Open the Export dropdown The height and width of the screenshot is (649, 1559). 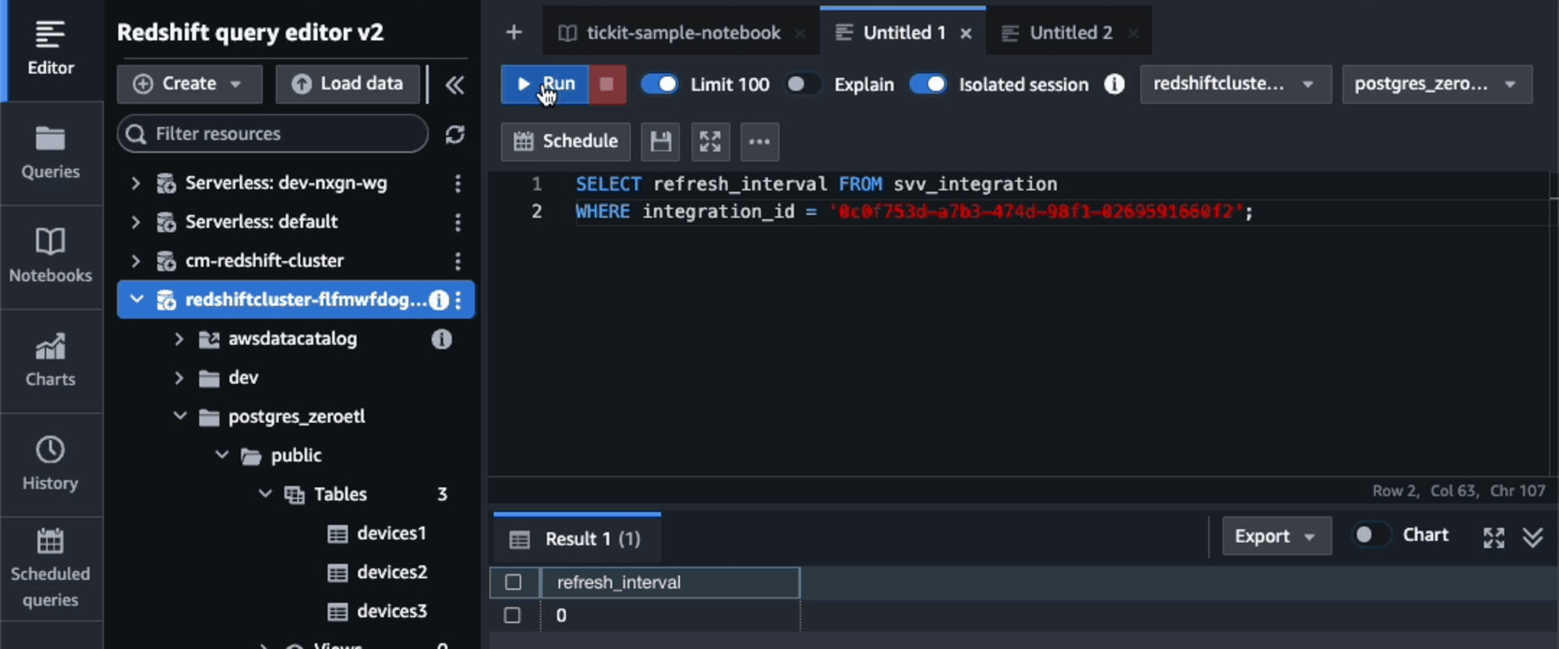click(1277, 536)
